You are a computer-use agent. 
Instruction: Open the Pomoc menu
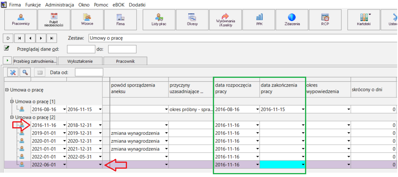click(x=101, y=5)
